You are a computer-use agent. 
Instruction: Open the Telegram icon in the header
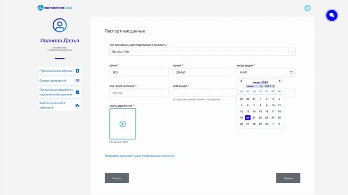tap(307, 8)
